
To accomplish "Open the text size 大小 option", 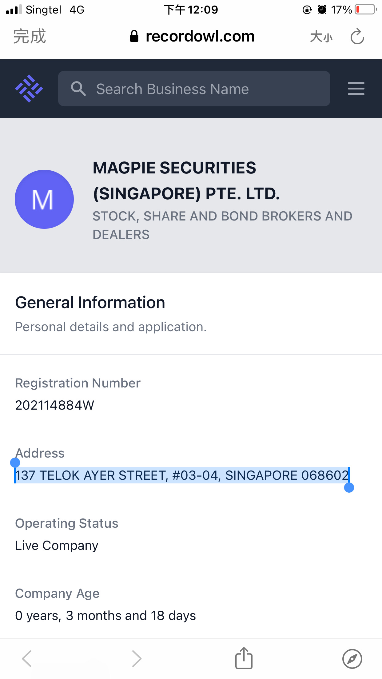I will (321, 37).
